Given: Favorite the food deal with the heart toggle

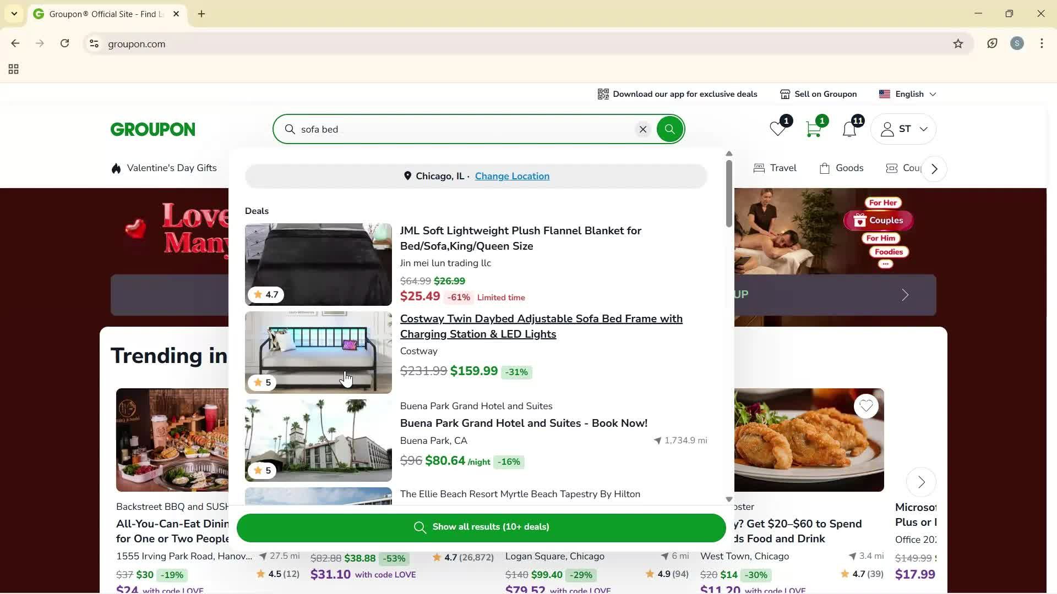Looking at the screenshot, I should pyautogui.click(x=865, y=406).
